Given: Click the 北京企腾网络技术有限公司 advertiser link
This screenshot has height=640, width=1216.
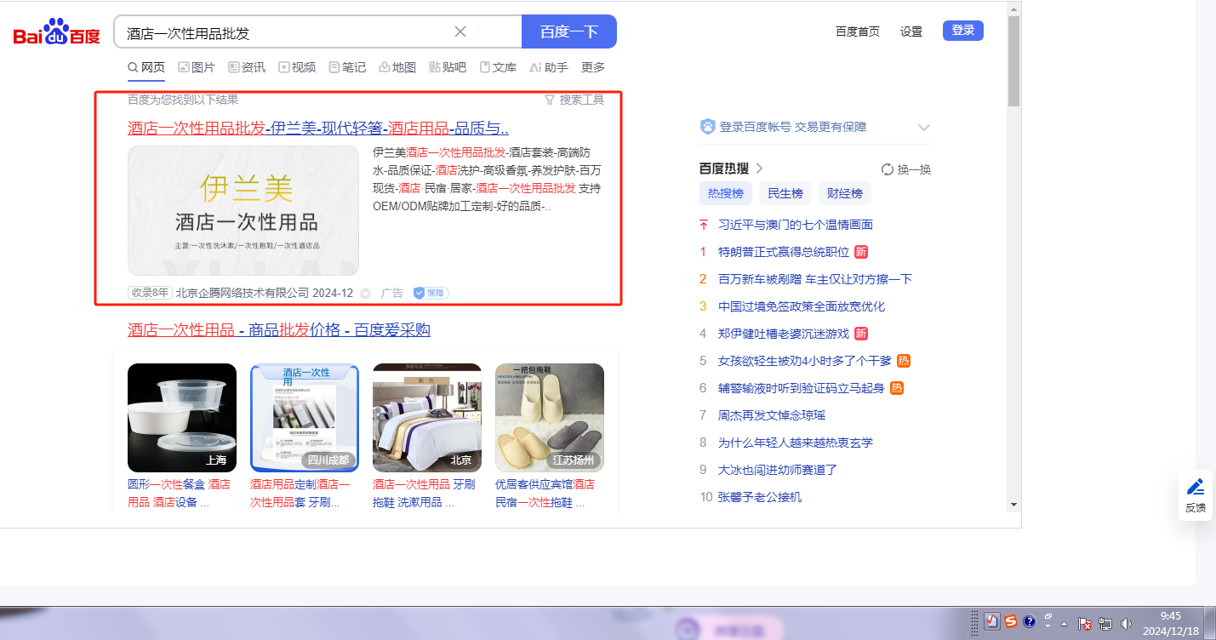Looking at the screenshot, I should click(243, 293).
